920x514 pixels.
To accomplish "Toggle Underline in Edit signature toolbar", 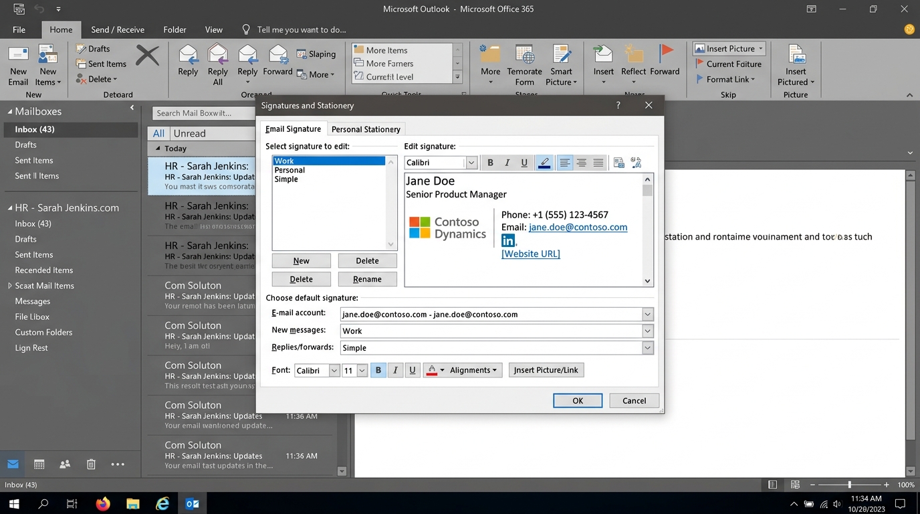I will (x=524, y=163).
